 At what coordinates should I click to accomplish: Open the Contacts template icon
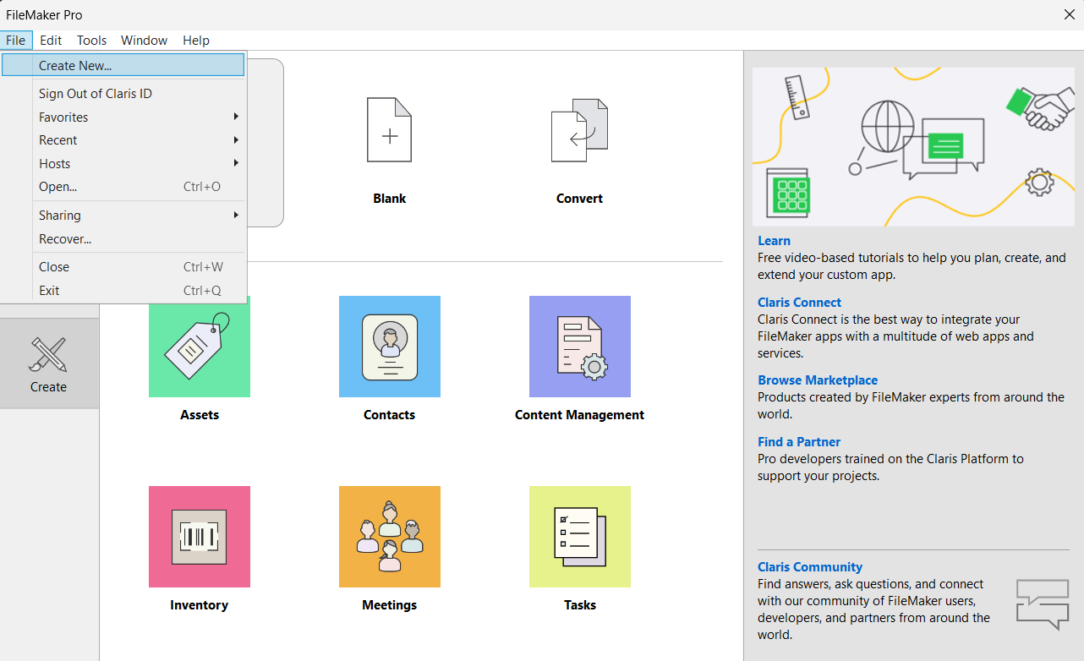tap(390, 347)
